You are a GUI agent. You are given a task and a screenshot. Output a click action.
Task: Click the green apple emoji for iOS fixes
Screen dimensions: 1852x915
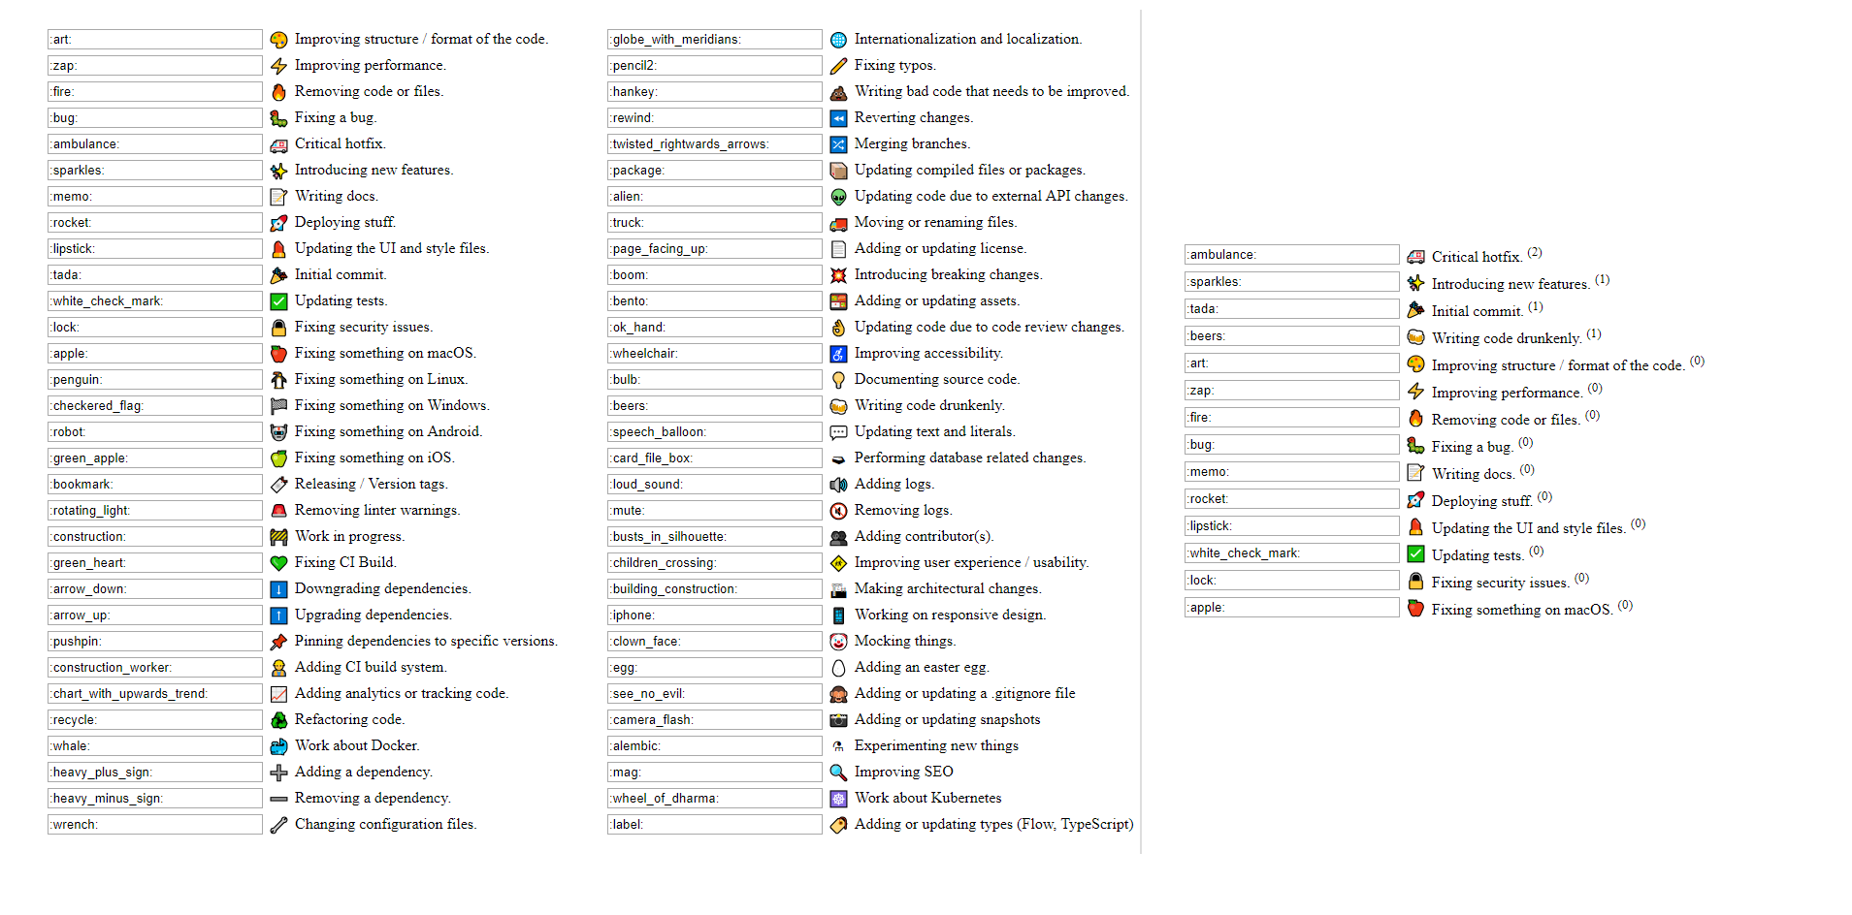point(278,458)
